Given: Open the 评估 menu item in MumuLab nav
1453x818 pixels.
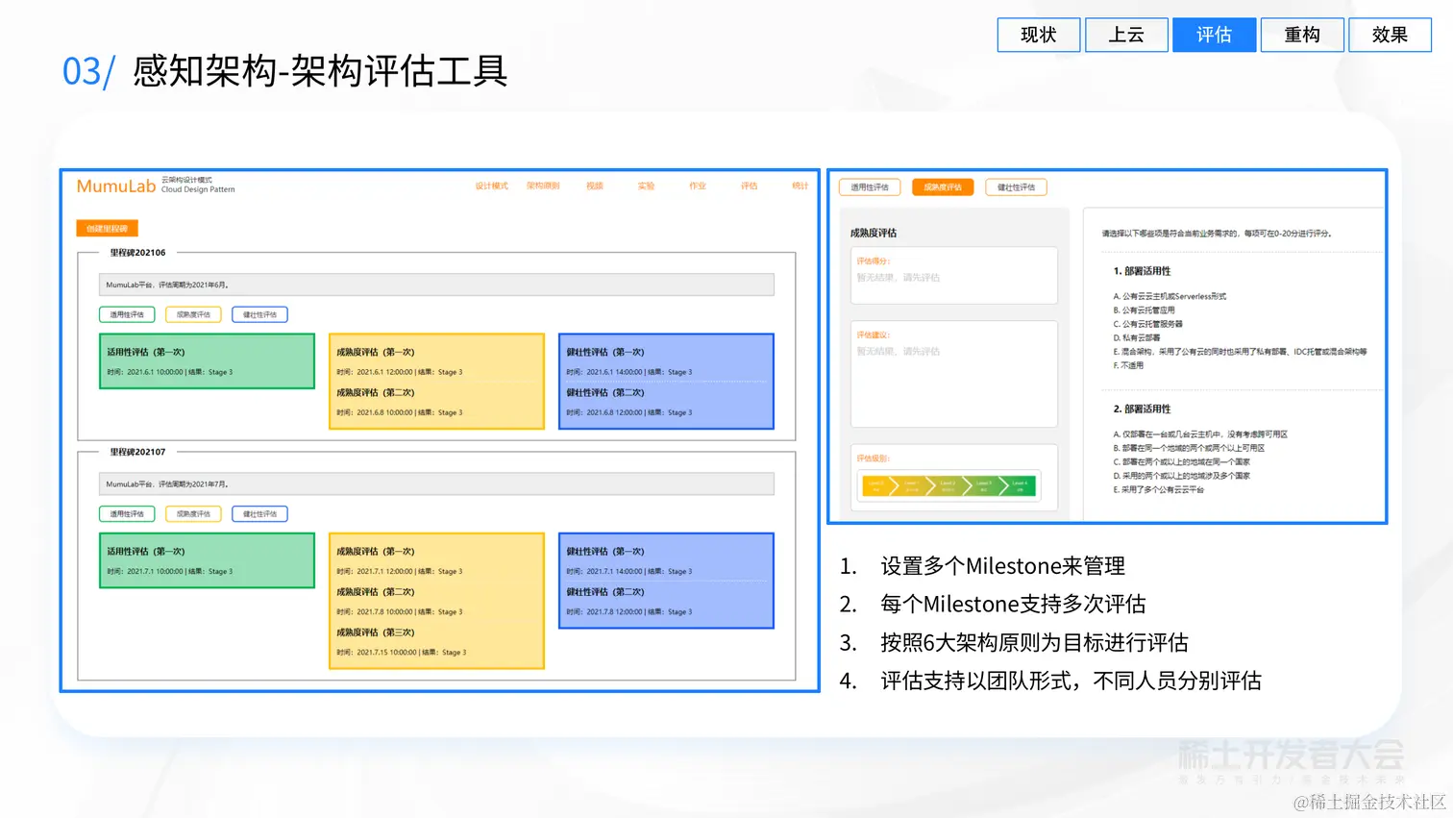Looking at the screenshot, I should (750, 186).
